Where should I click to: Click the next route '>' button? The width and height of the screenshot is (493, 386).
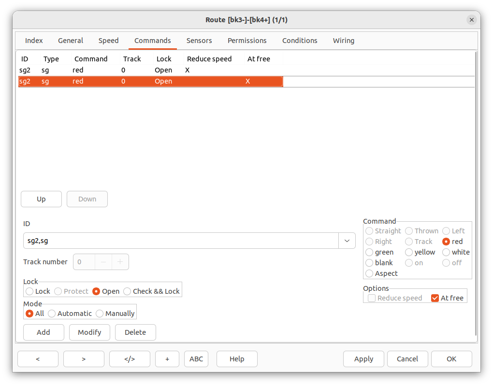point(84,359)
